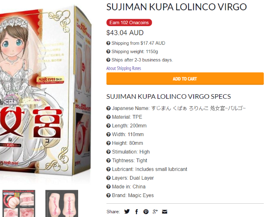
Task: Share the page on Twitter
Action: [x=127, y=212]
